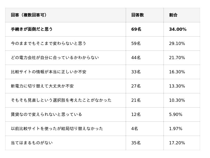Image resolution: width=210 pixels, height=158 pixels.
Task: Click the 69名 cell
Action: point(136,29)
